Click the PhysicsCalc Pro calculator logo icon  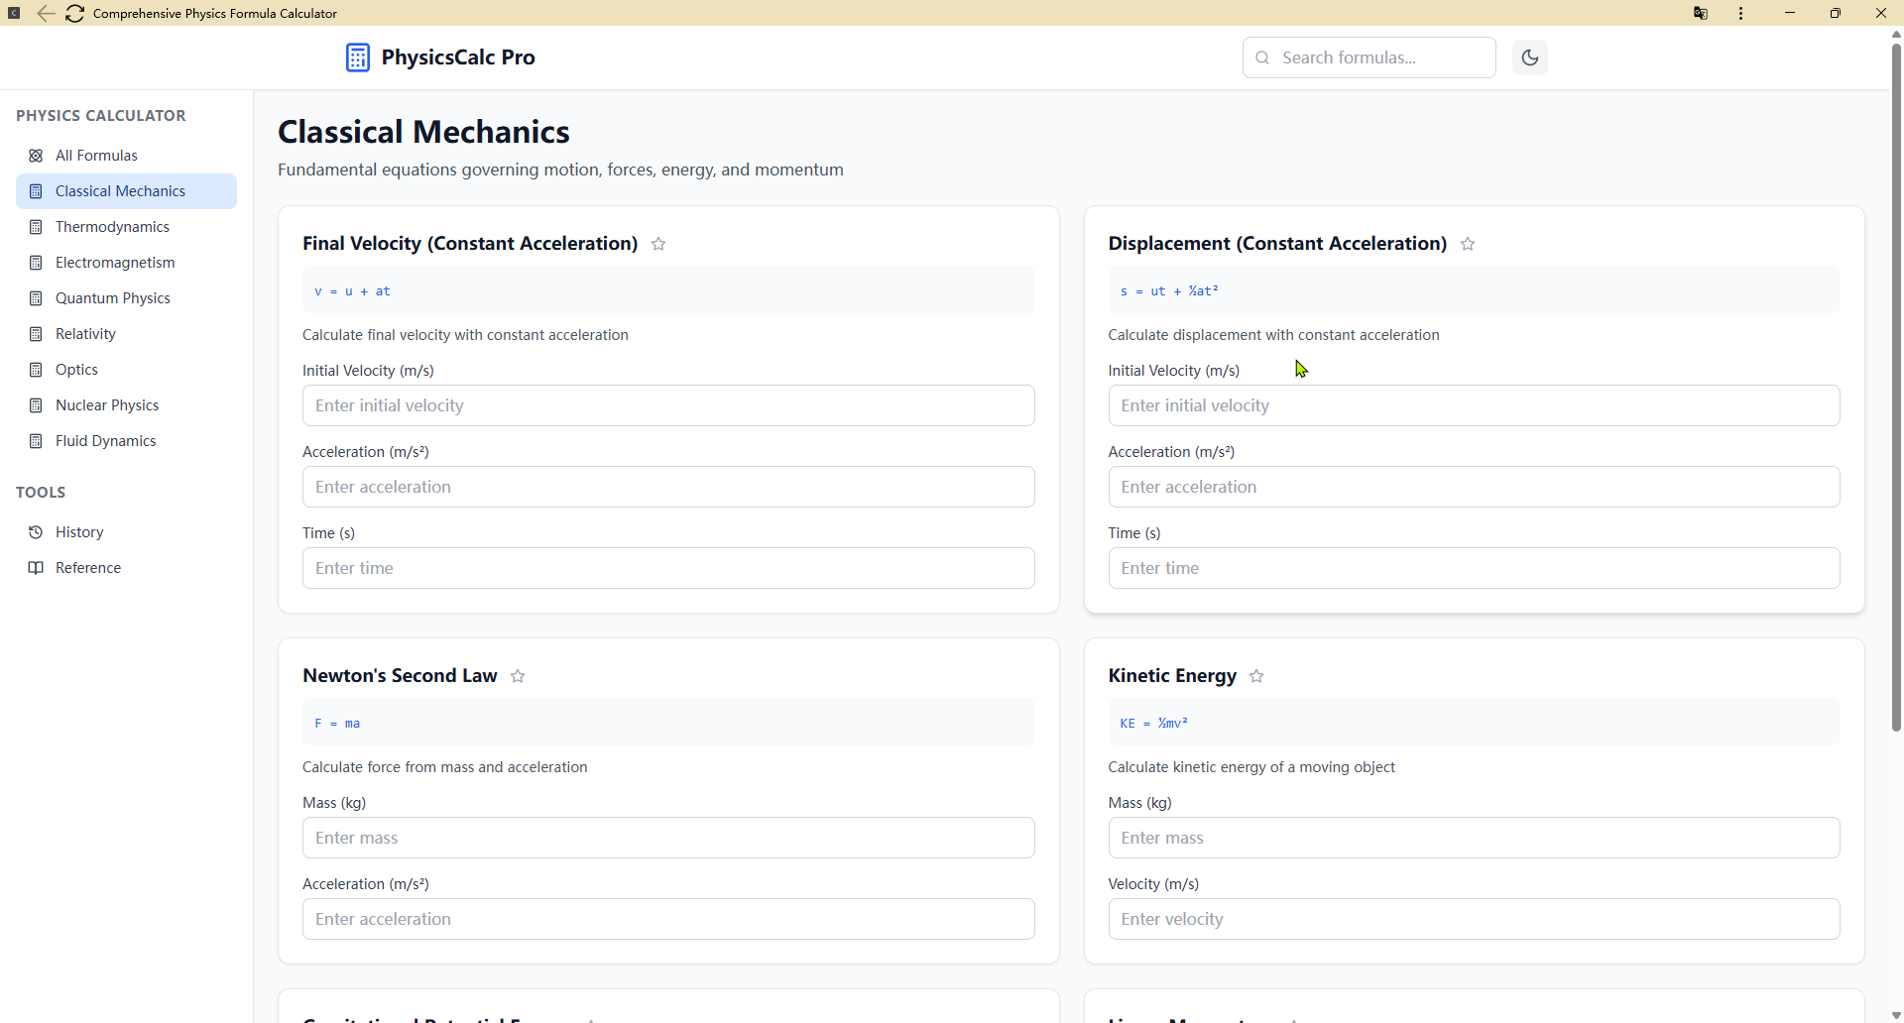tap(358, 57)
